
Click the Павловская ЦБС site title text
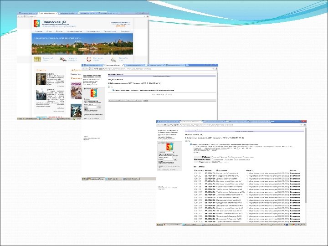(55, 22)
